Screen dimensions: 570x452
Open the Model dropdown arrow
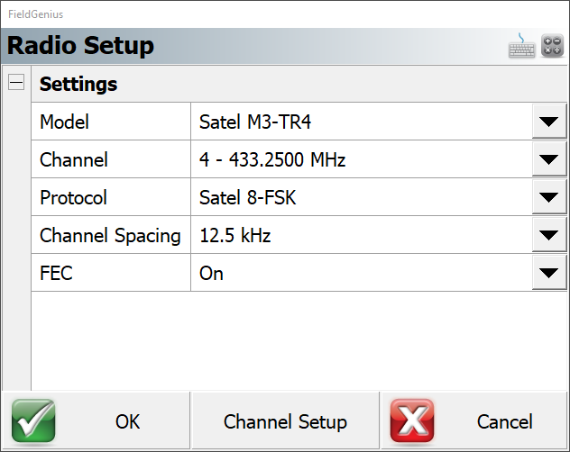click(548, 122)
